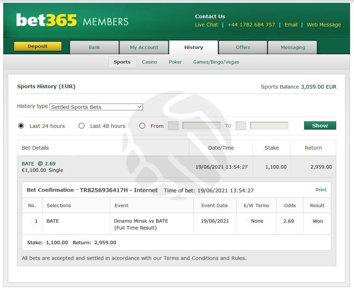The width and height of the screenshot is (354, 291).
Task: Select the History tab
Action: (194, 47)
